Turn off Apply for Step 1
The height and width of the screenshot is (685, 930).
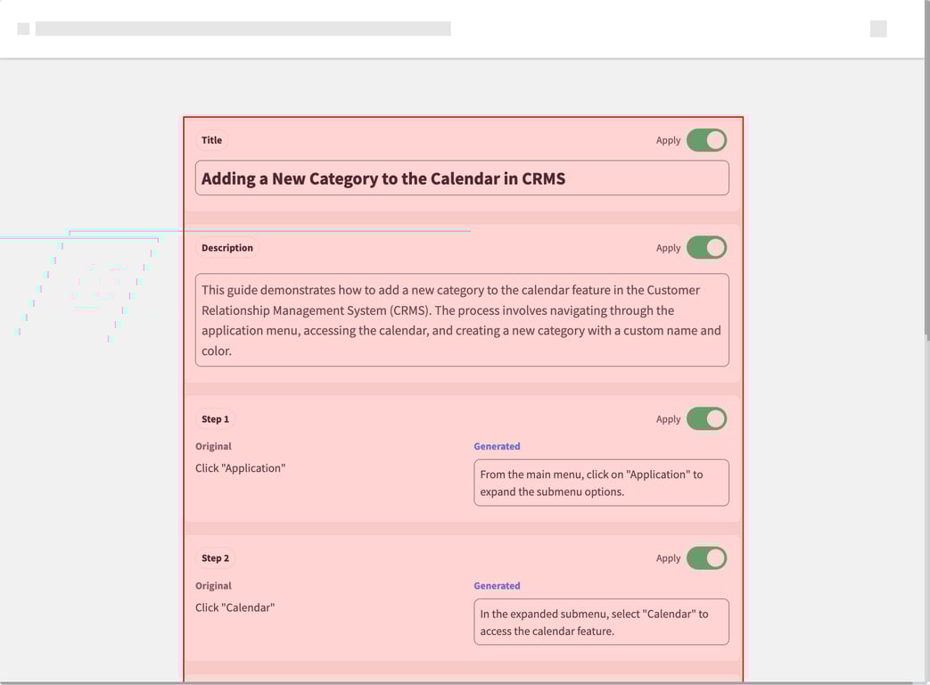pos(706,419)
